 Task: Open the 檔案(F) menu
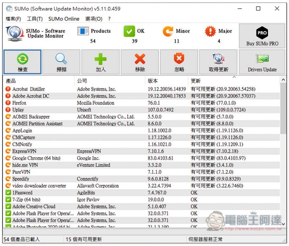(x=13, y=19)
